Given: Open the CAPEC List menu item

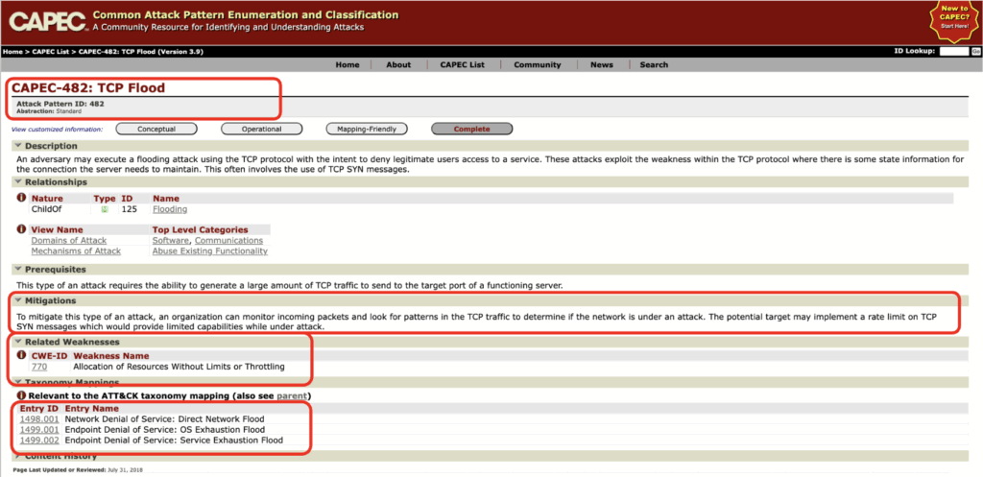Looking at the screenshot, I should pos(462,65).
